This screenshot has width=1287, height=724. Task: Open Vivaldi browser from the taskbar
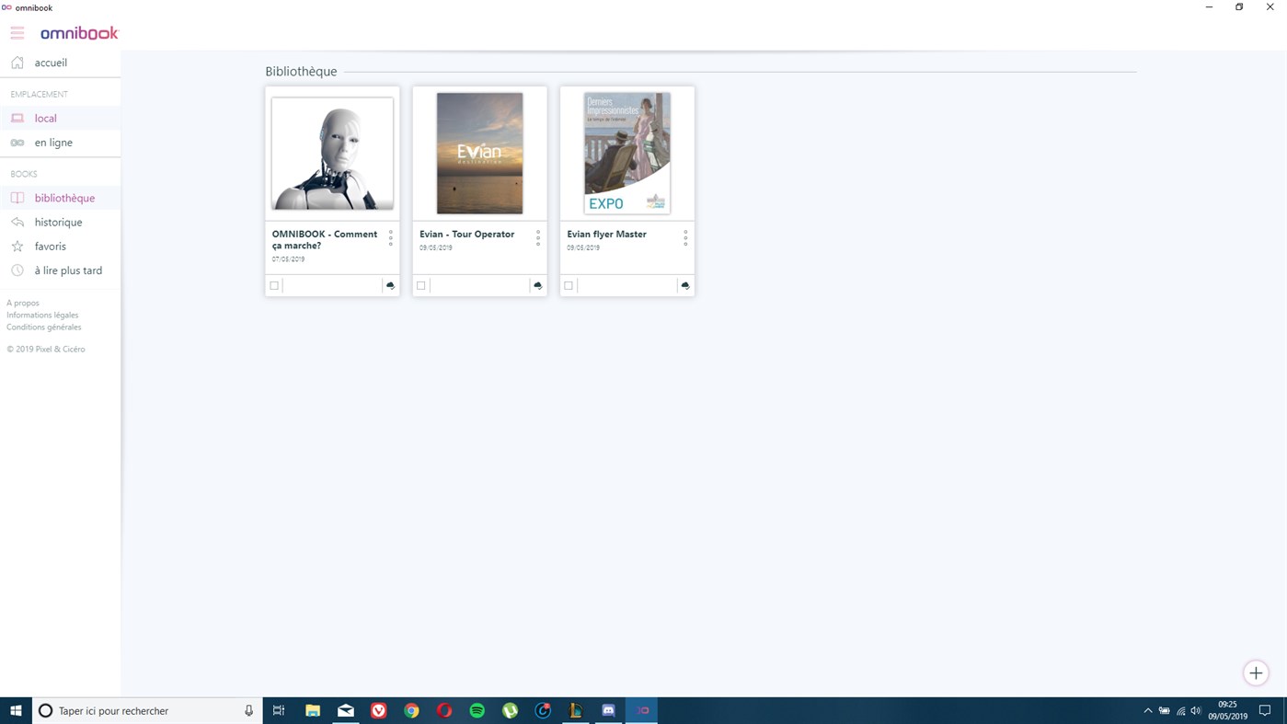pyautogui.click(x=379, y=710)
